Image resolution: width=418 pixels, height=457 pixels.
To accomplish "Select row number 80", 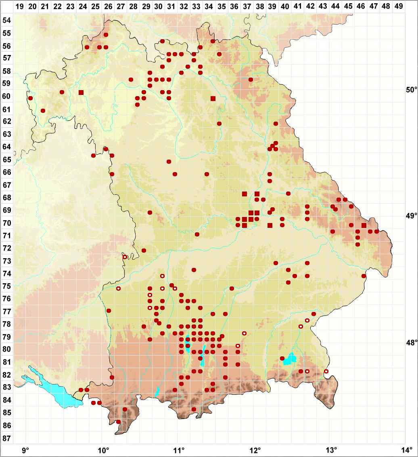I will coord(7,349).
